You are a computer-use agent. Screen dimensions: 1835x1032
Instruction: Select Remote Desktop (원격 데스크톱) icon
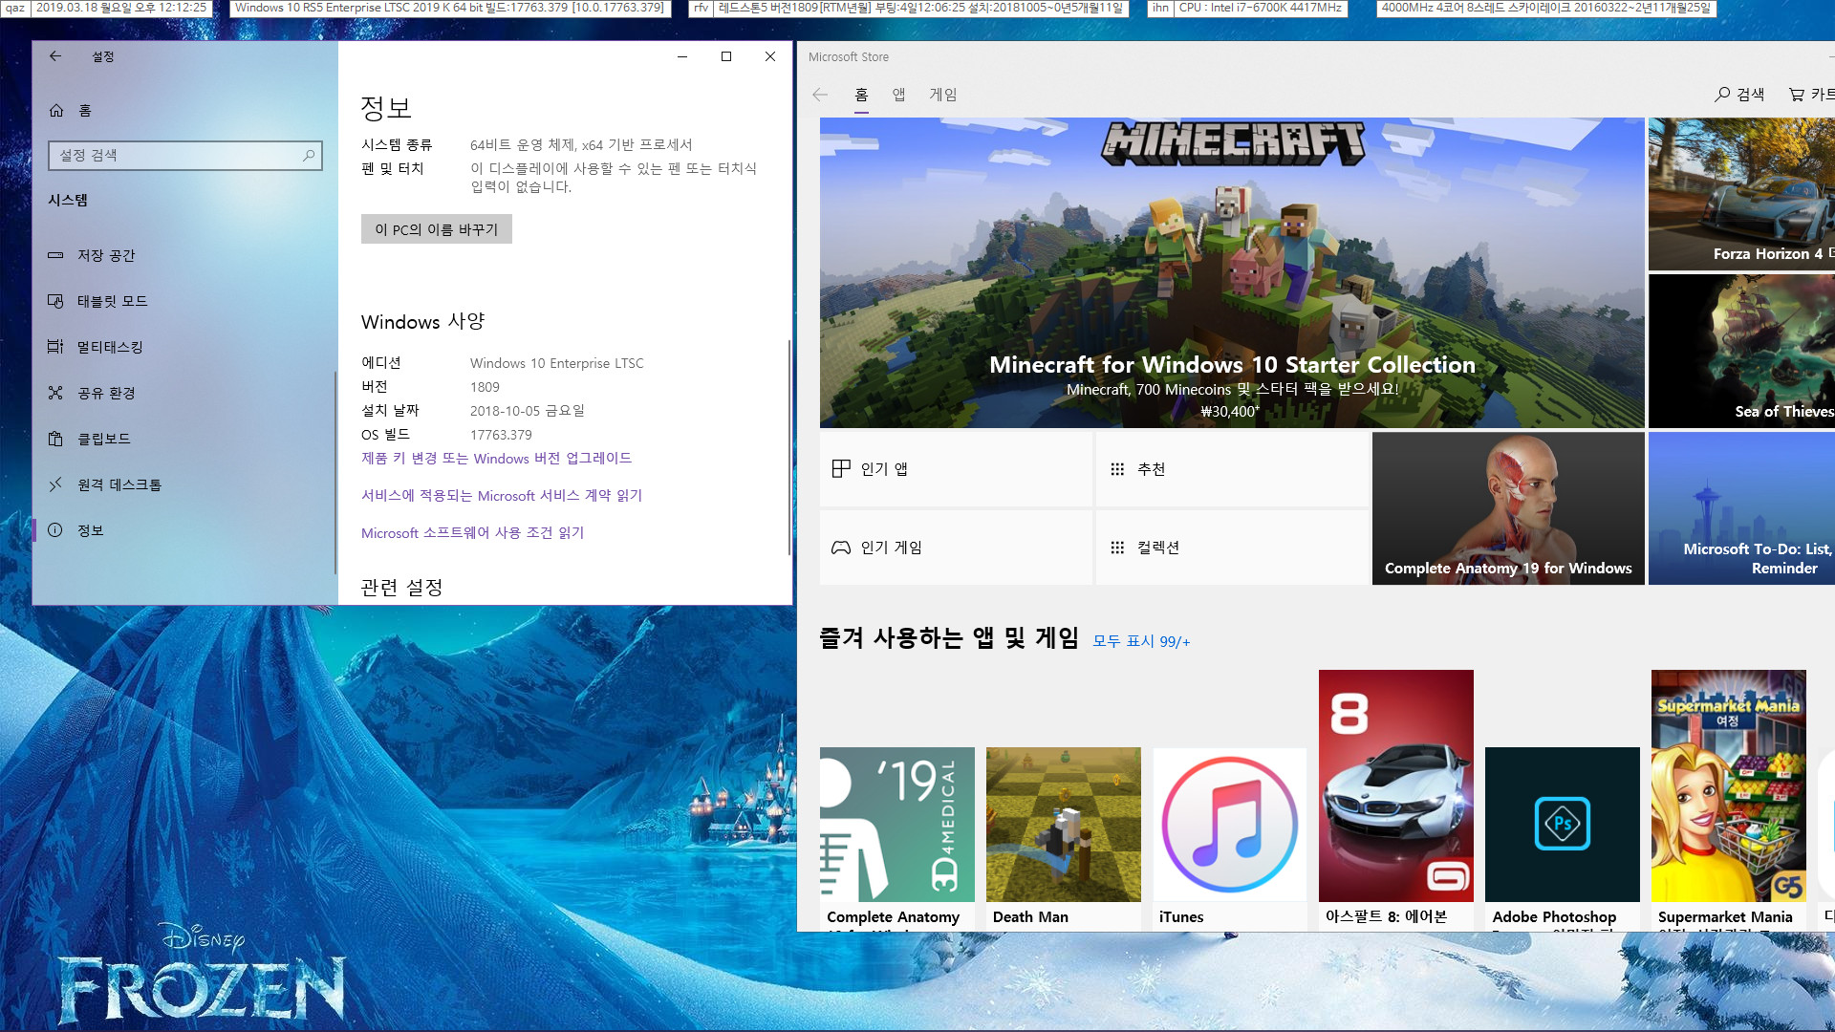pos(55,484)
